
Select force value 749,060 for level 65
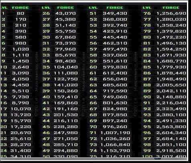[x=115, y=97]
